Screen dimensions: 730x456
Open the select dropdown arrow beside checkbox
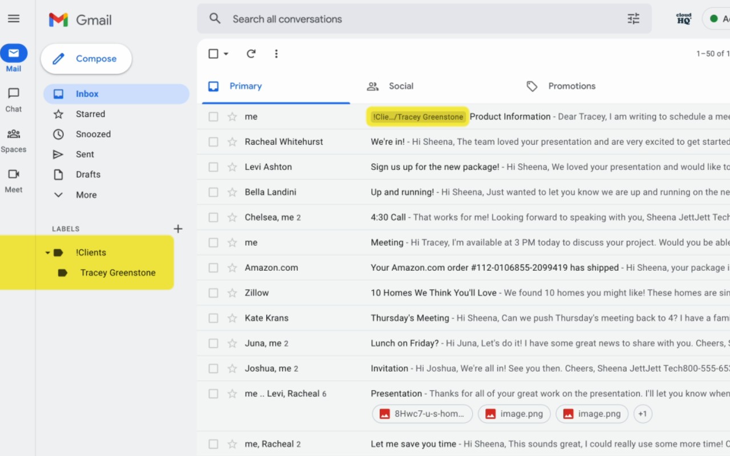coord(226,54)
